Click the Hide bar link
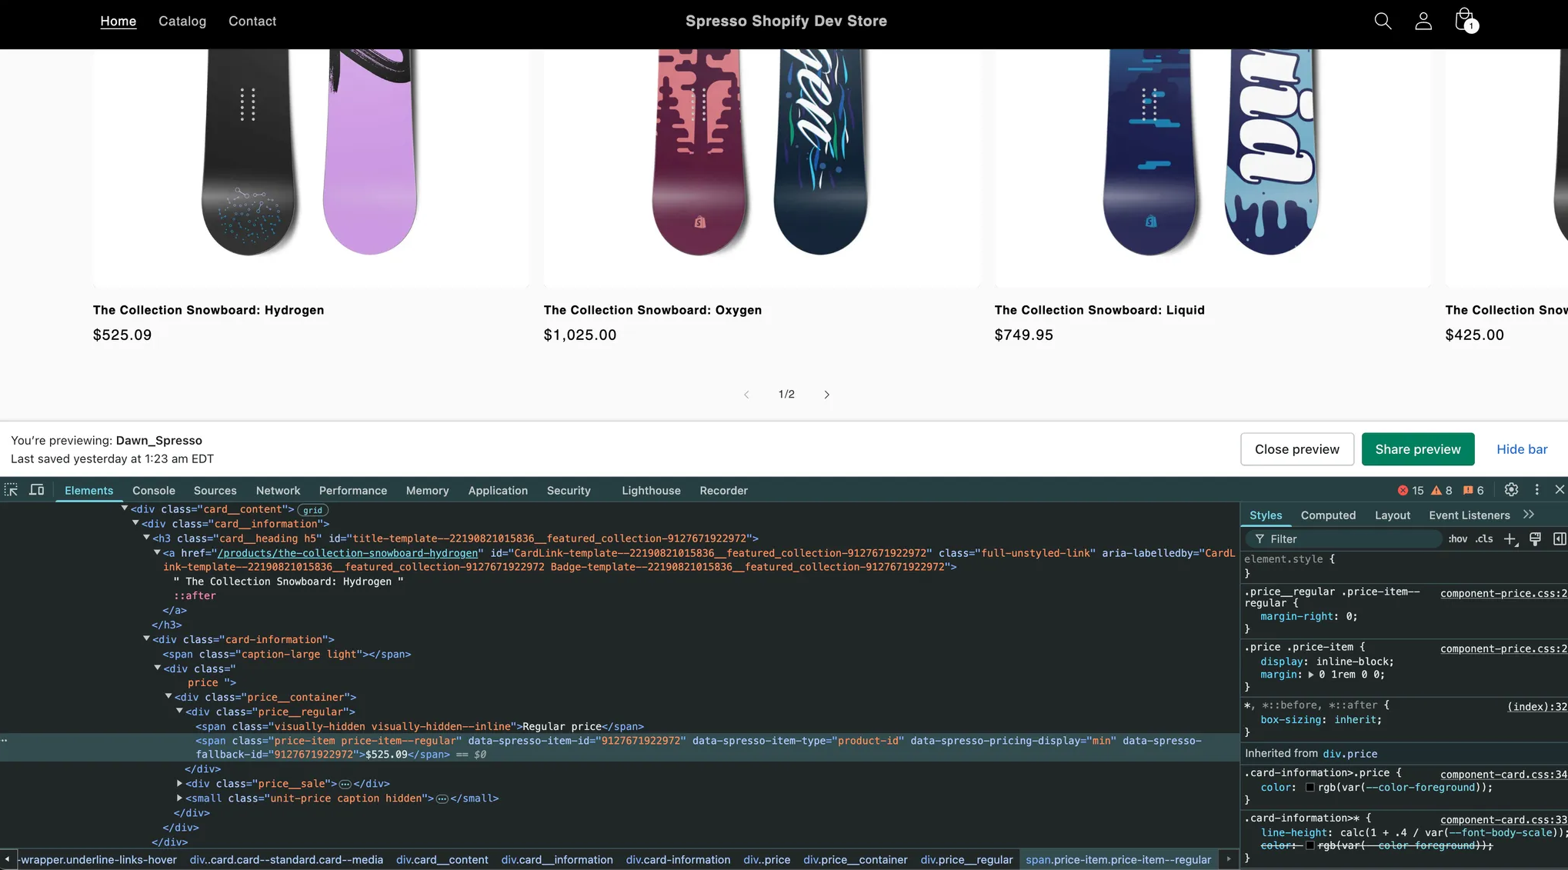Screen dimensions: 1568x870 (1522, 449)
